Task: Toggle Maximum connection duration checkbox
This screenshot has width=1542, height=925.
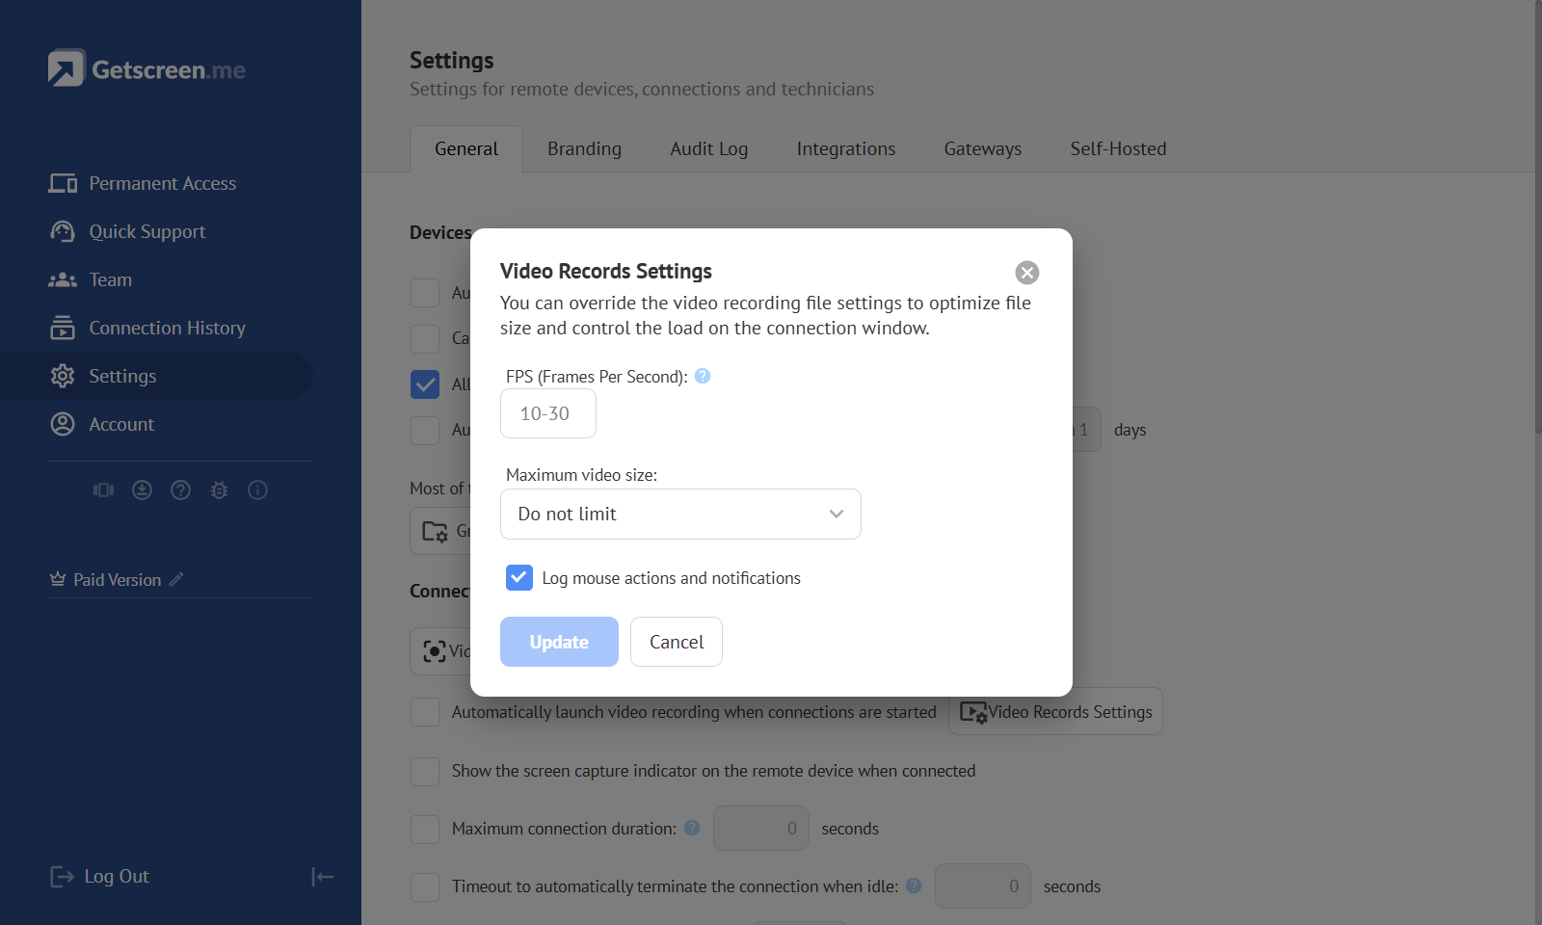Action: pos(425,829)
